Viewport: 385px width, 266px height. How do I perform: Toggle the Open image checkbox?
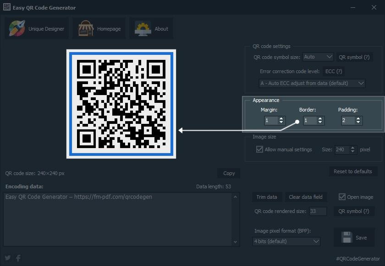342,197
